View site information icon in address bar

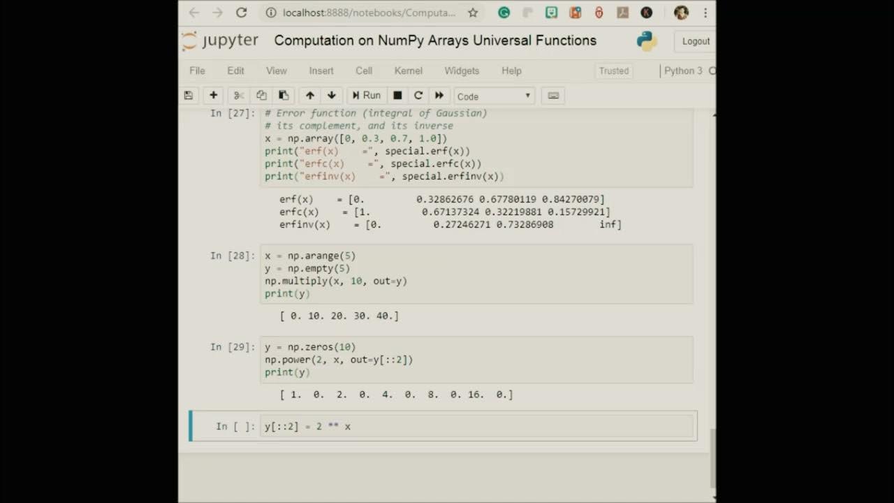click(x=271, y=13)
